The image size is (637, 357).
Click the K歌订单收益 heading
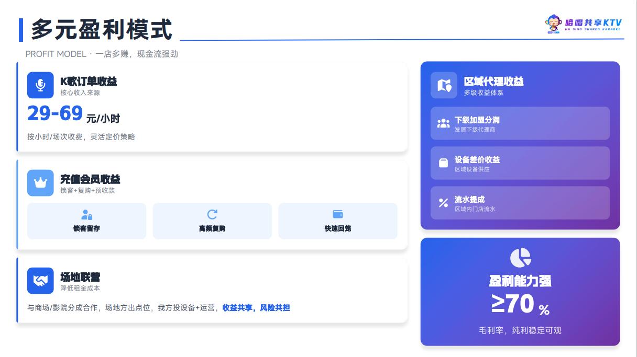click(x=89, y=81)
